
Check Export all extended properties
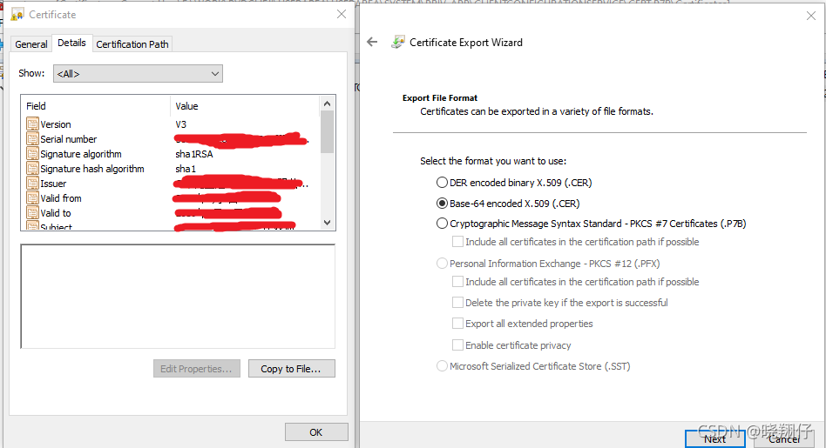pyautogui.click(x=457, y=323)
